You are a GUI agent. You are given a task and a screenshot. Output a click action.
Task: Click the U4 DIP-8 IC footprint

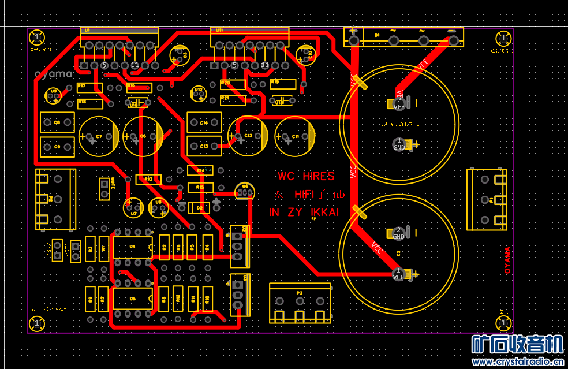(x=133, y=247)
